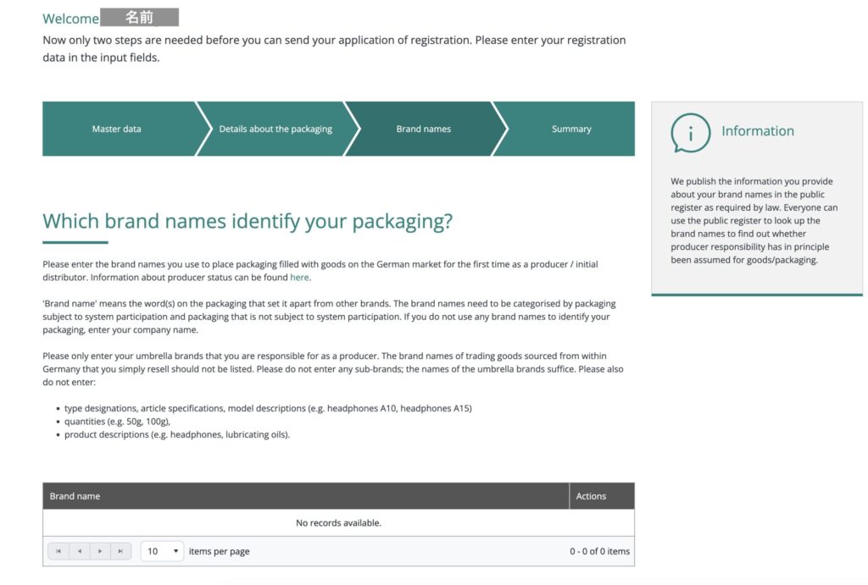Screen dimensions: 868x585
Task: Jump to last page of brand table
Action: tap(121, 551)
